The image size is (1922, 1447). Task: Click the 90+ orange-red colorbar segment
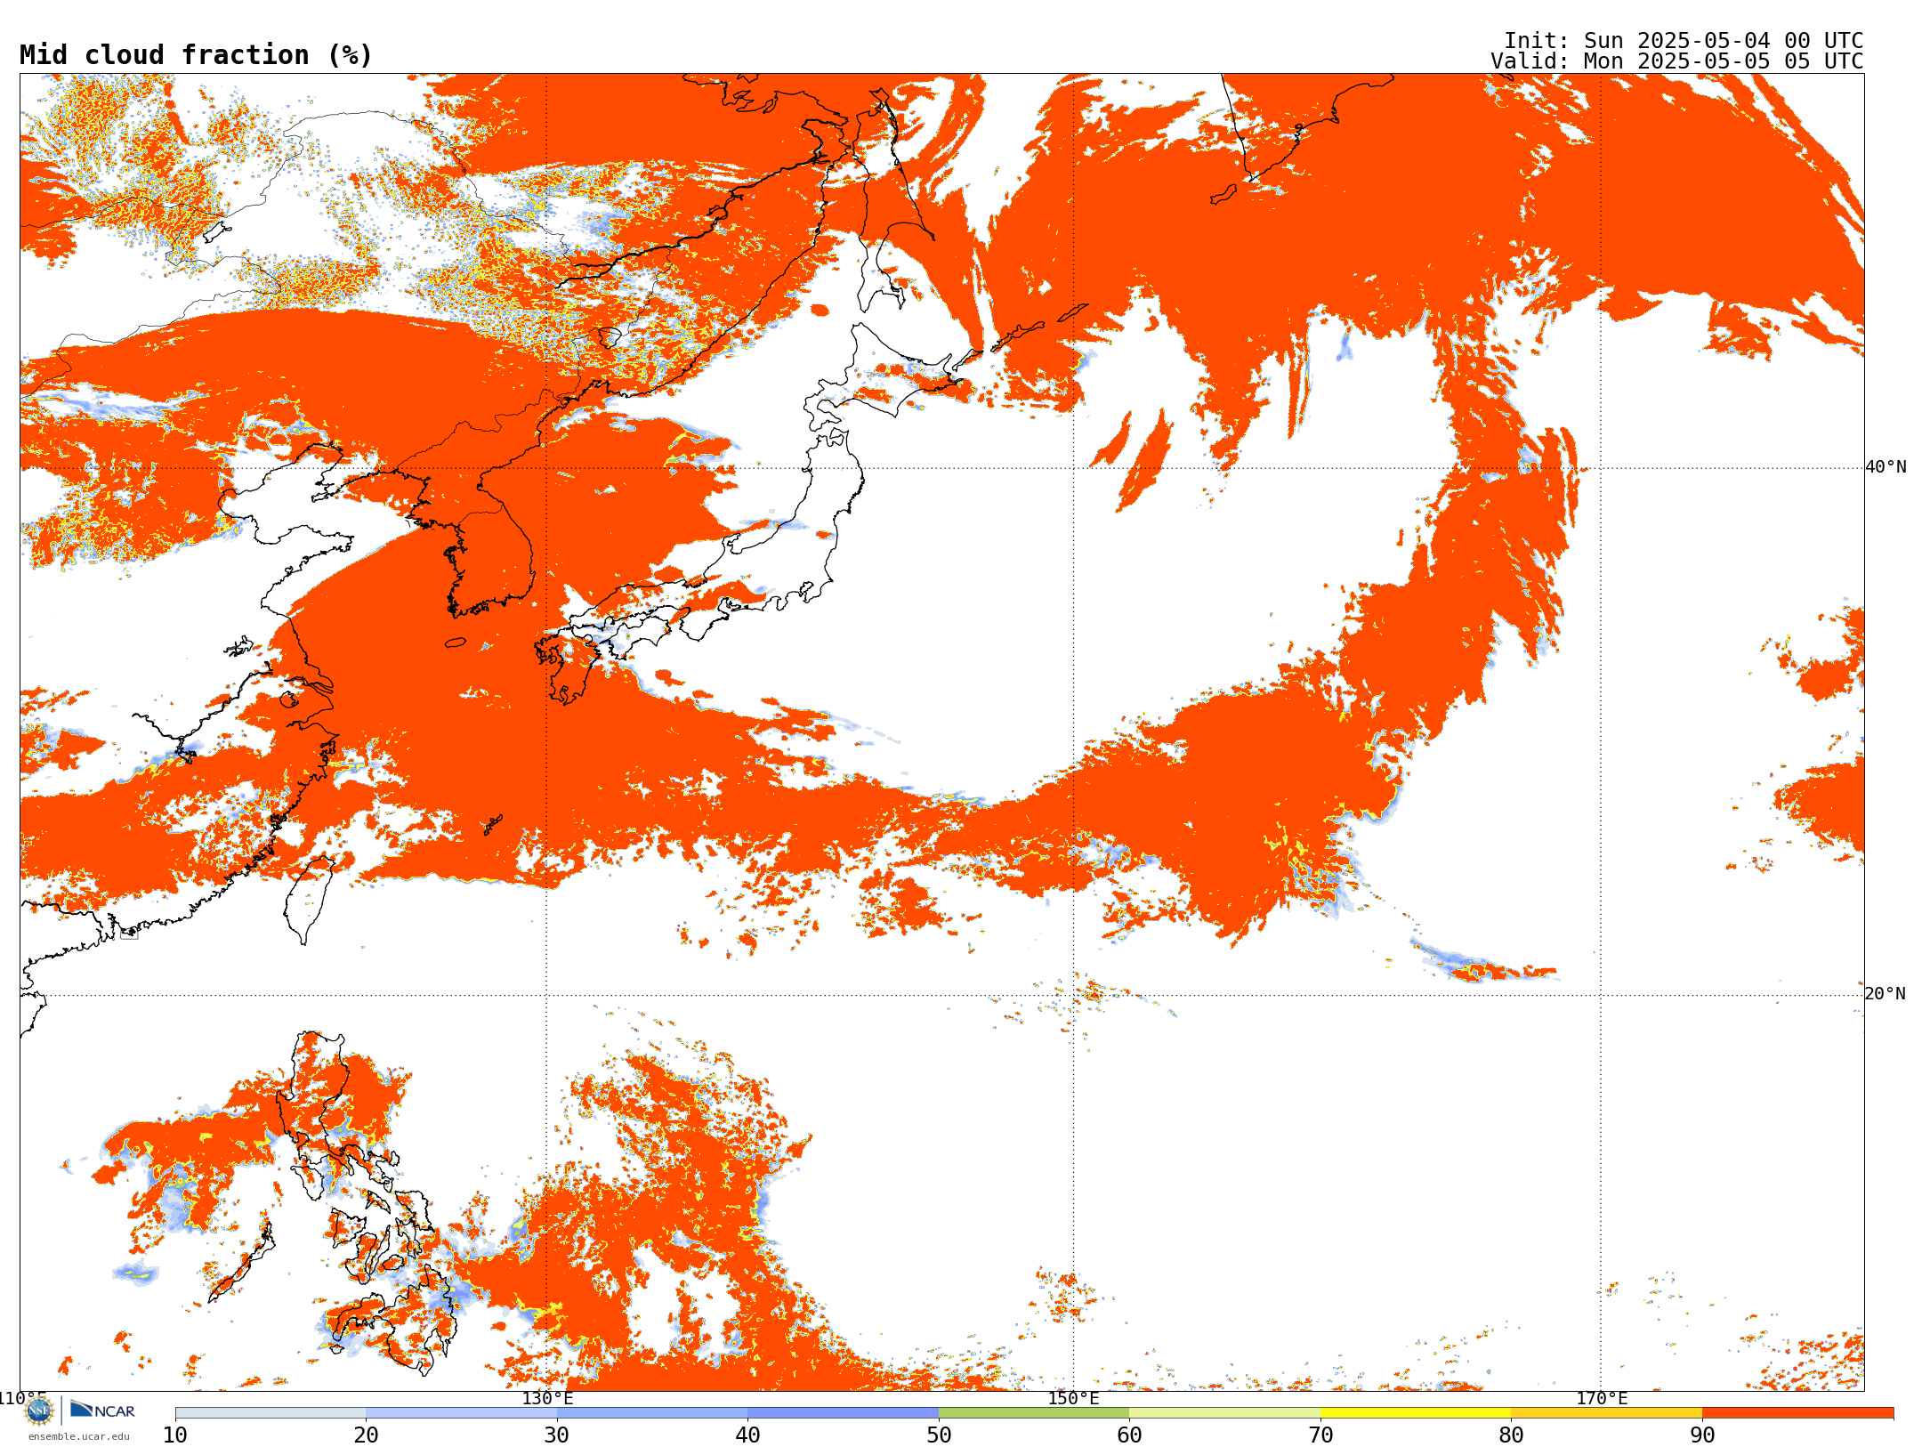coord(1797,1413)
